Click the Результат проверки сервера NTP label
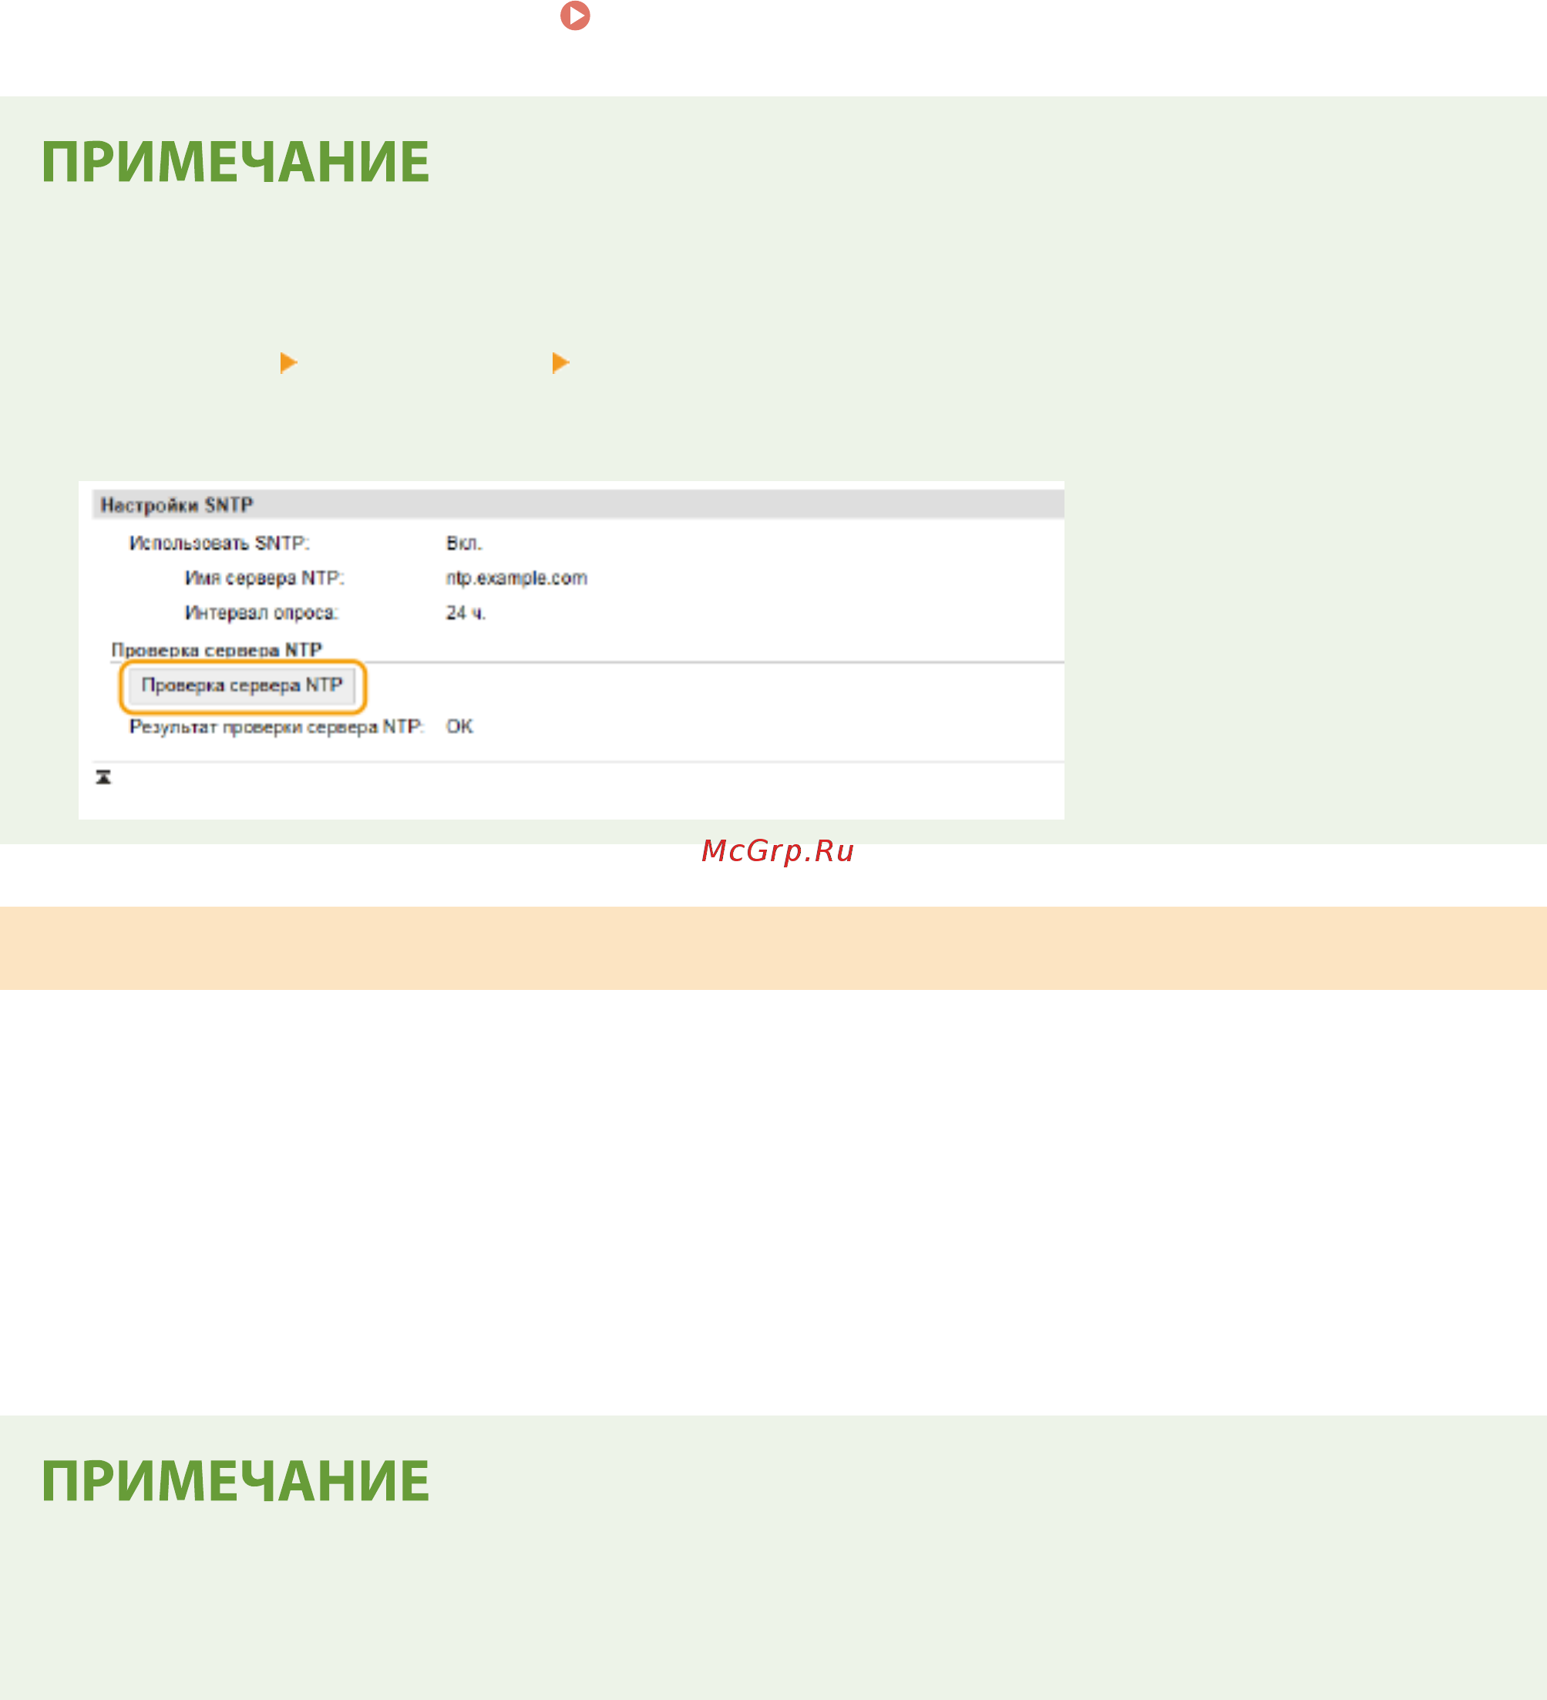 point(277,726)
